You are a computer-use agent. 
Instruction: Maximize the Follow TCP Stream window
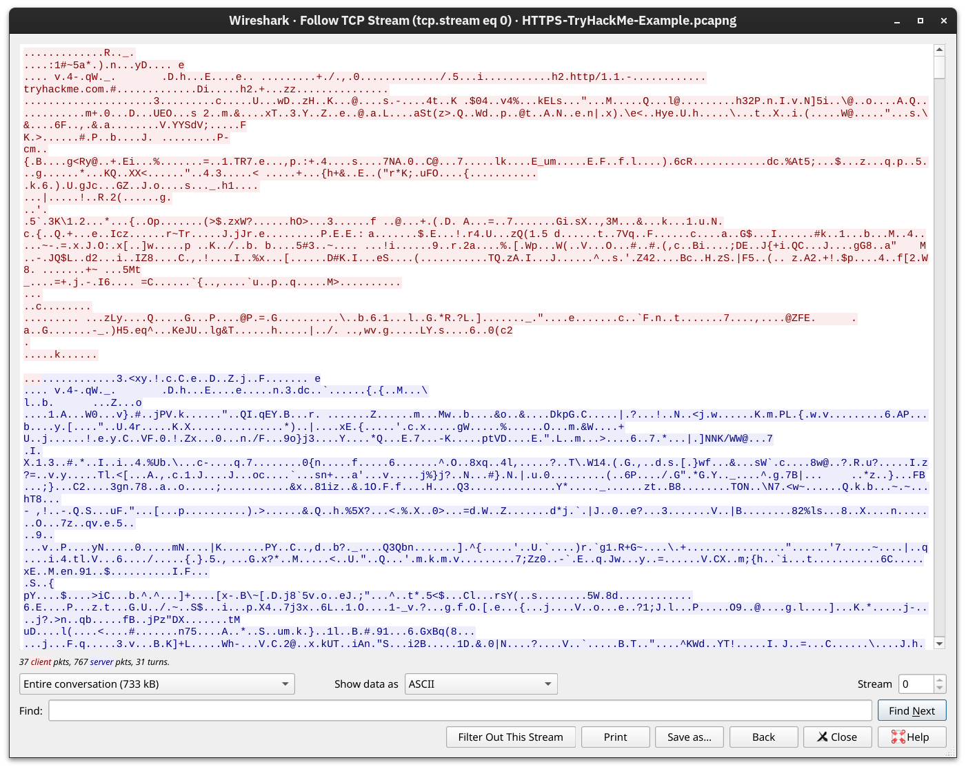[920, 21]
